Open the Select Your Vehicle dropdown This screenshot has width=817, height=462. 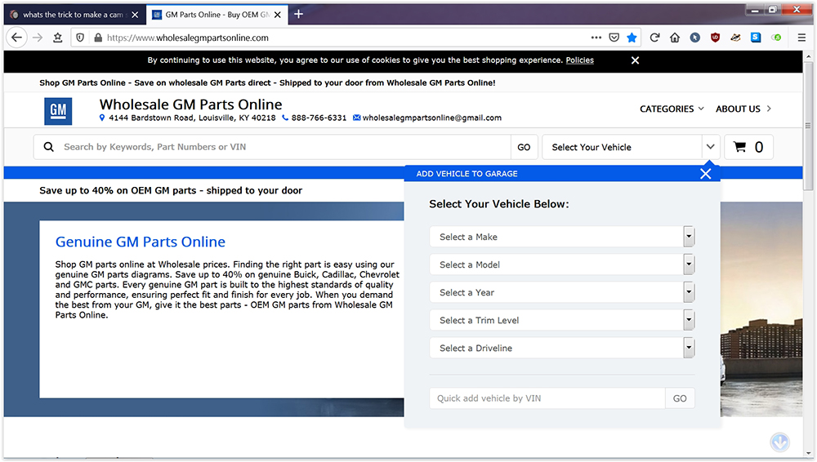631,147
